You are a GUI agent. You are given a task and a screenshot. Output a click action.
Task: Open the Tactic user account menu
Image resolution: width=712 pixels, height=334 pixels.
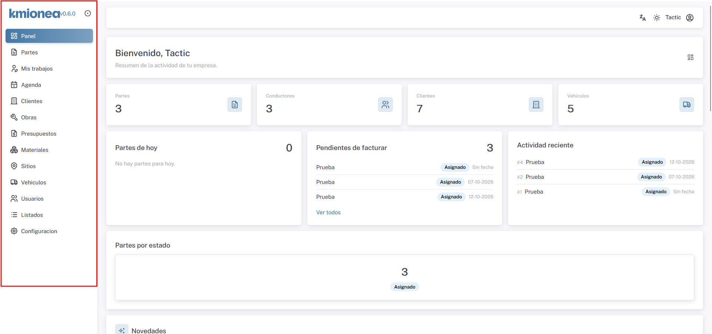click(679, 18)
